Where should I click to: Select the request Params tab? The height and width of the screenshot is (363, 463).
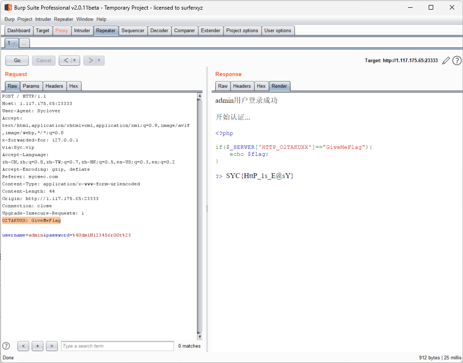pos(31,86)
